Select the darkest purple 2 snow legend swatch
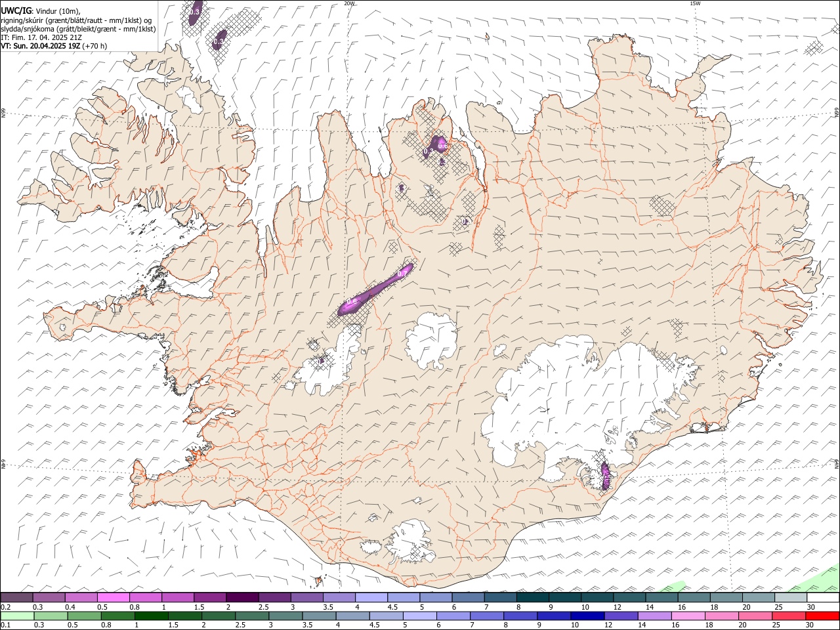 242,597
